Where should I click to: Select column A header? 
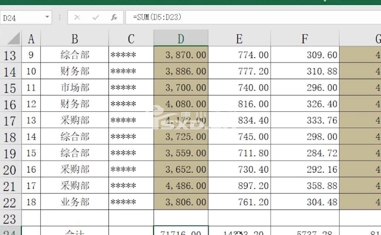31,39
